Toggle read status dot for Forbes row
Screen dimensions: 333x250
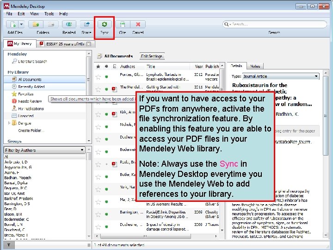[x=106, y=77]
